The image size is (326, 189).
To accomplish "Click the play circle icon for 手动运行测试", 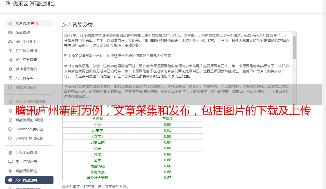I will 10,69.
